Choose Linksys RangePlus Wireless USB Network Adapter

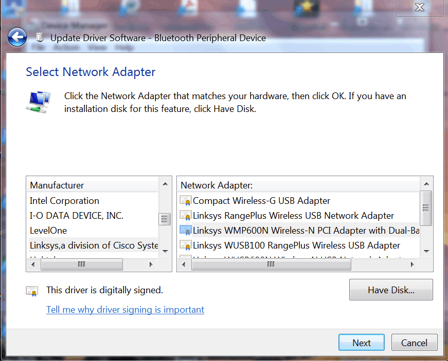299,216
